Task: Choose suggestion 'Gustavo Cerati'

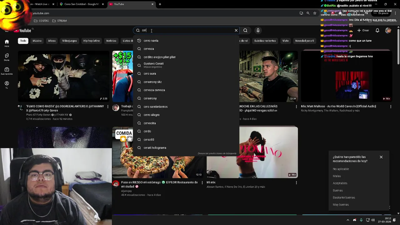Action: pos(186,65)
